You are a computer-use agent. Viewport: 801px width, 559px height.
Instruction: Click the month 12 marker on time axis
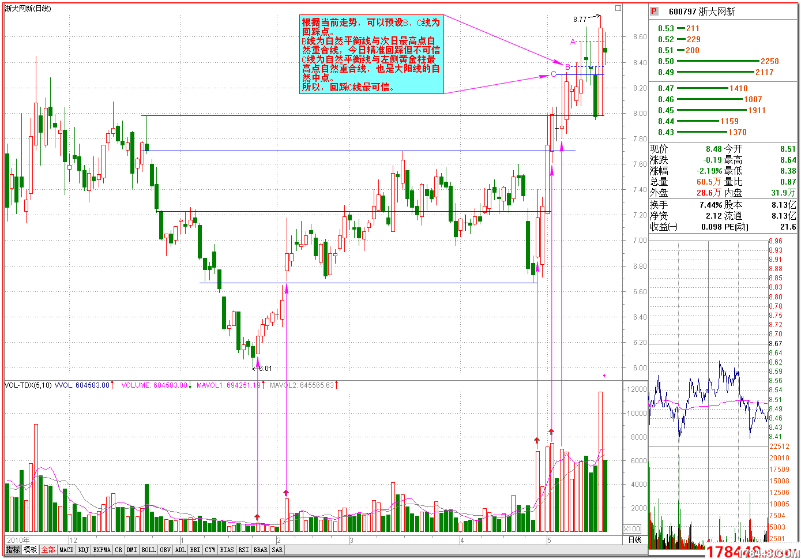pos(73,540)
